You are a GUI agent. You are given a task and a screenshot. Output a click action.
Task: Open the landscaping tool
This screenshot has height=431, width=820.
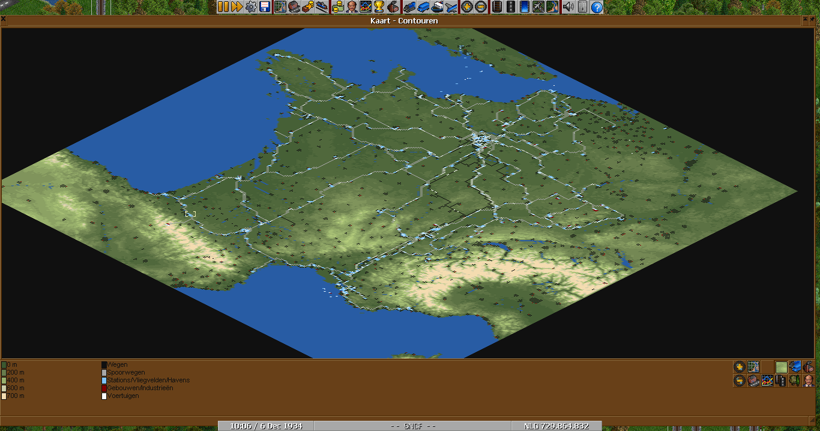pyautogui.click(x=552, y=7)
